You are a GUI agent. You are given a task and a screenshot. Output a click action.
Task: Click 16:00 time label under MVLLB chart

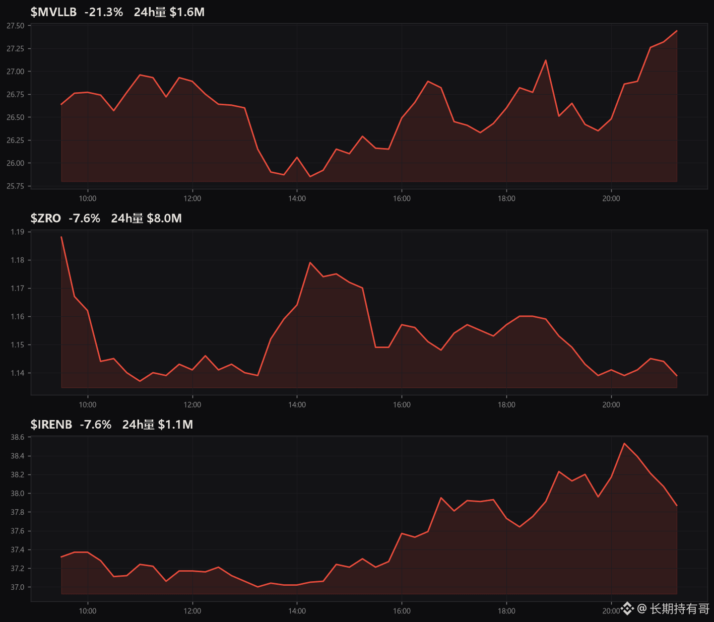(402, 198)
